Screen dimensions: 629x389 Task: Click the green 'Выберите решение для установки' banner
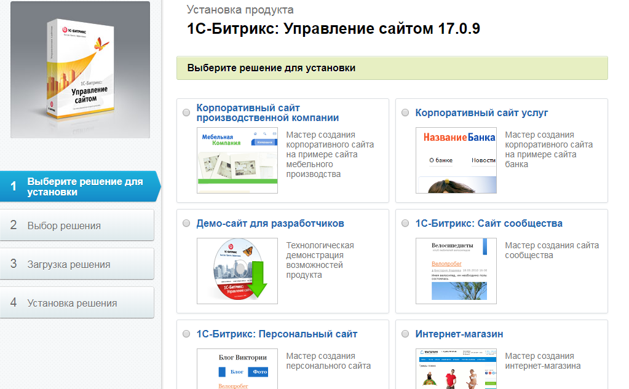tap(392, 68)
